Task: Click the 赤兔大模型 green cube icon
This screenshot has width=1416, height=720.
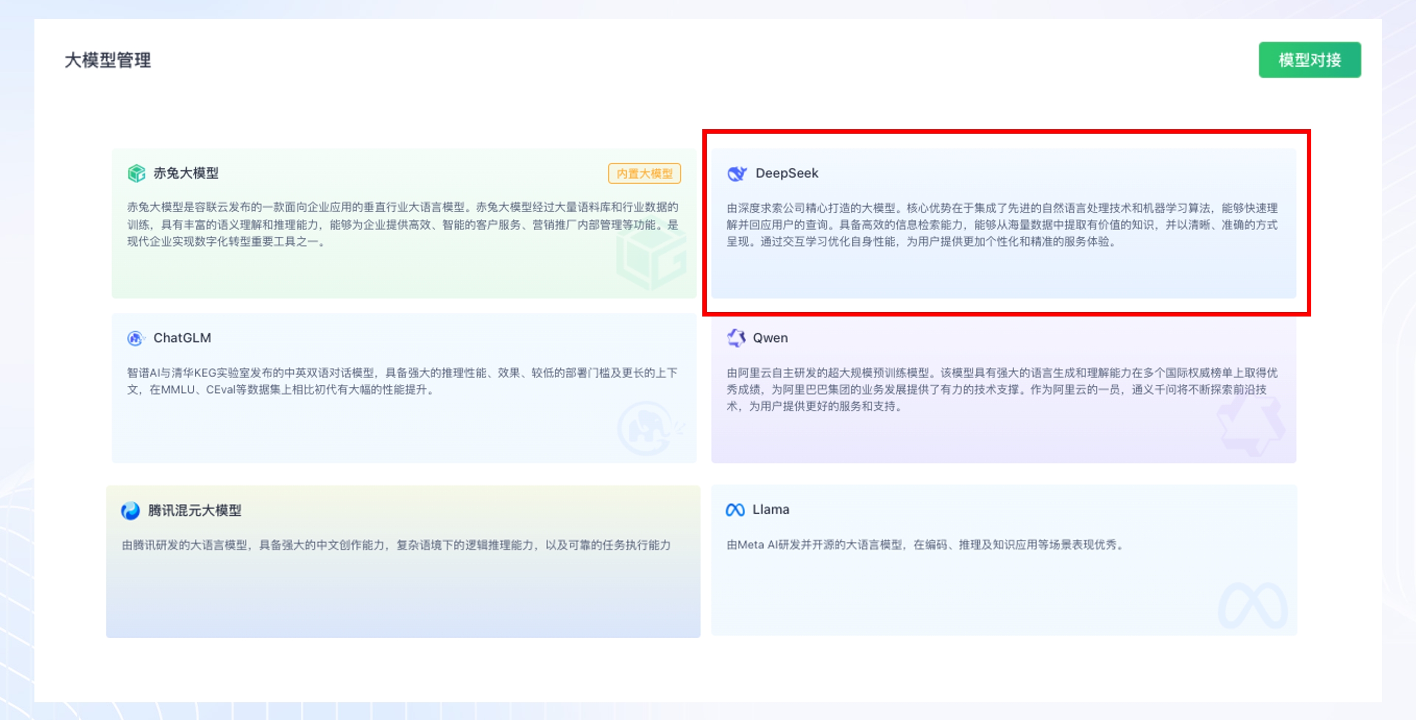Action: pyautogui.click(x=136, y=173)
